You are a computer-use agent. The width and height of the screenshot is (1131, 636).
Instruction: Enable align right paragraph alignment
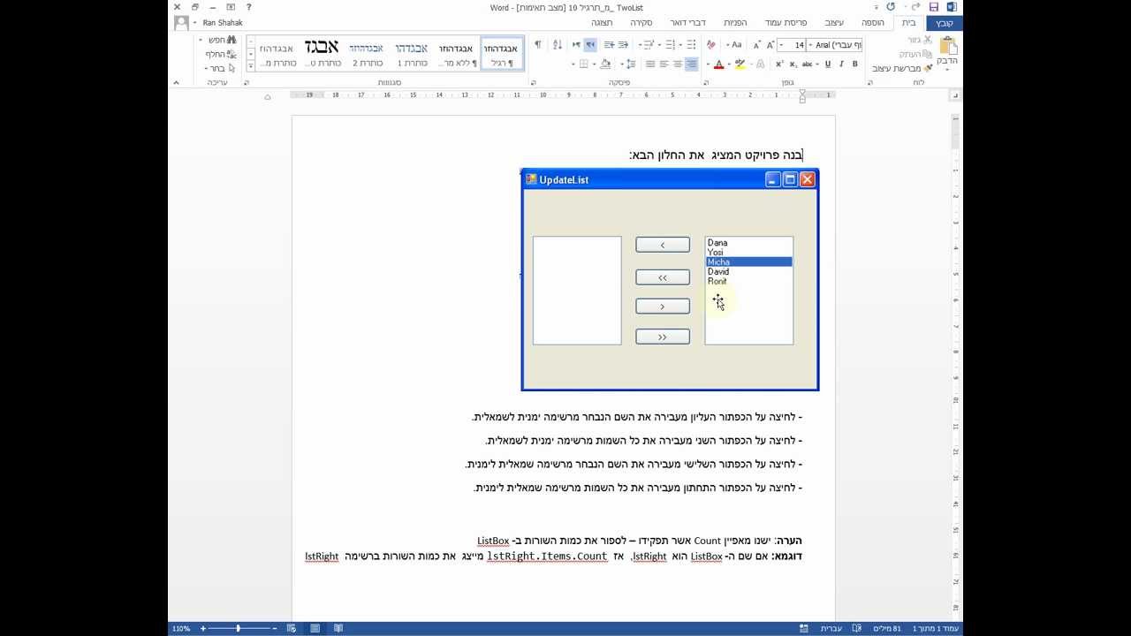point(692,64)
